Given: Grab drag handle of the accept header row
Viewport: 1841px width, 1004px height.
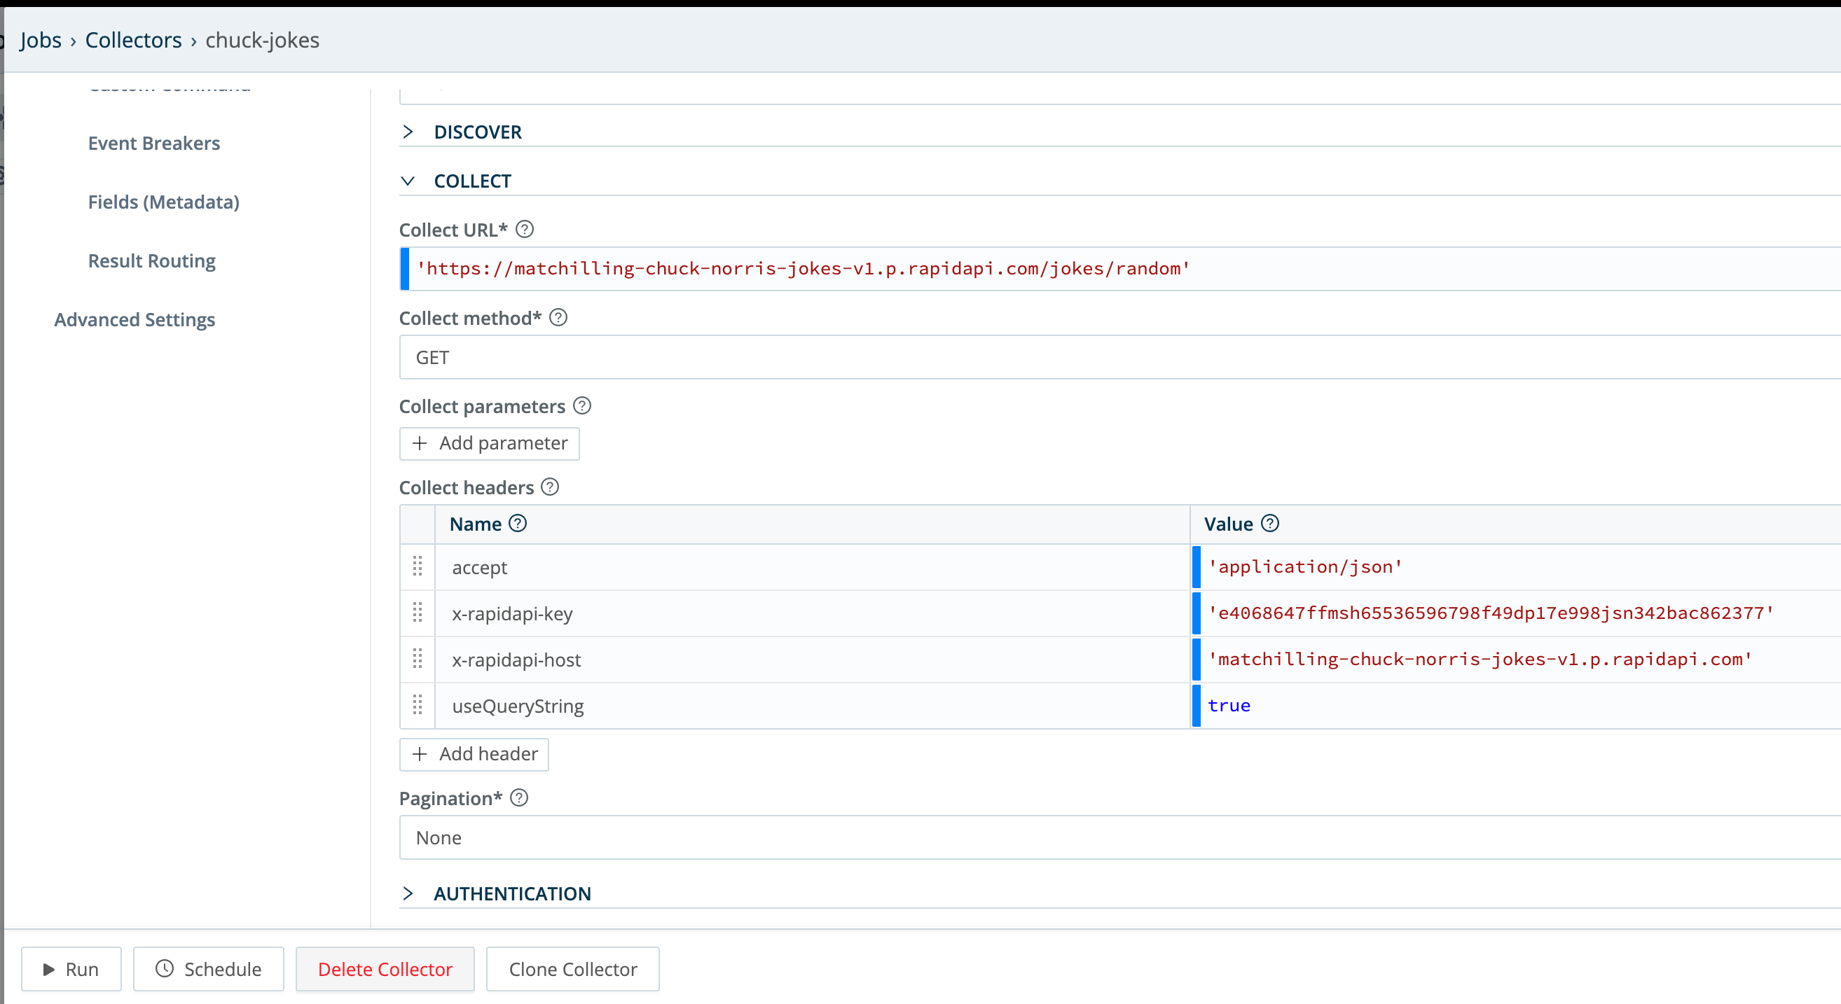Looking at the screenshot, I should [418, 567].
